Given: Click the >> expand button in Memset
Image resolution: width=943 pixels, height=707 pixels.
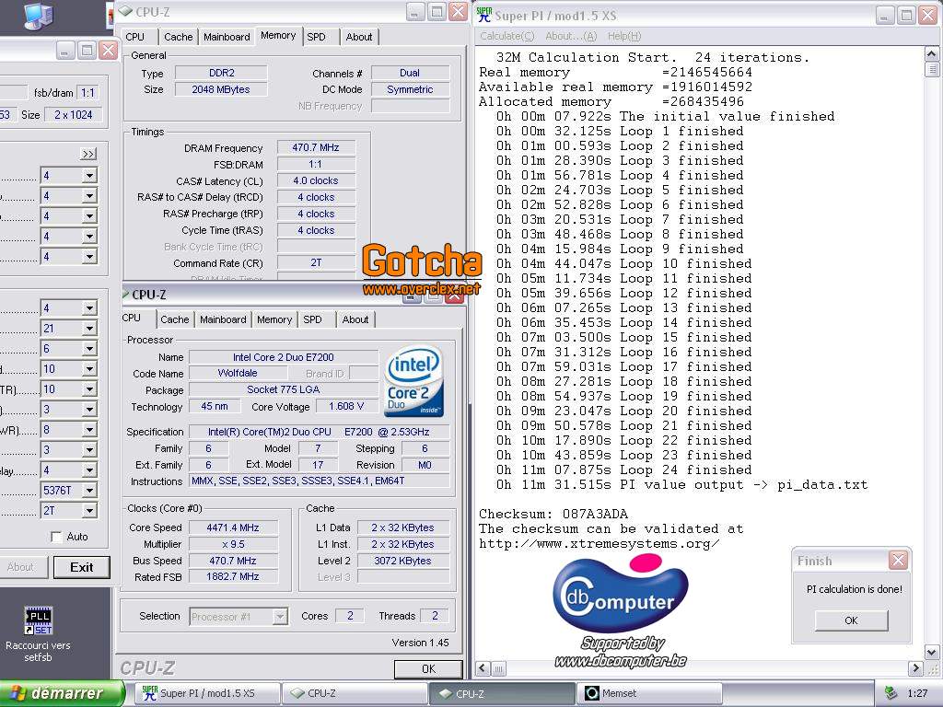Looking at the screenshot, I should 87,154.
